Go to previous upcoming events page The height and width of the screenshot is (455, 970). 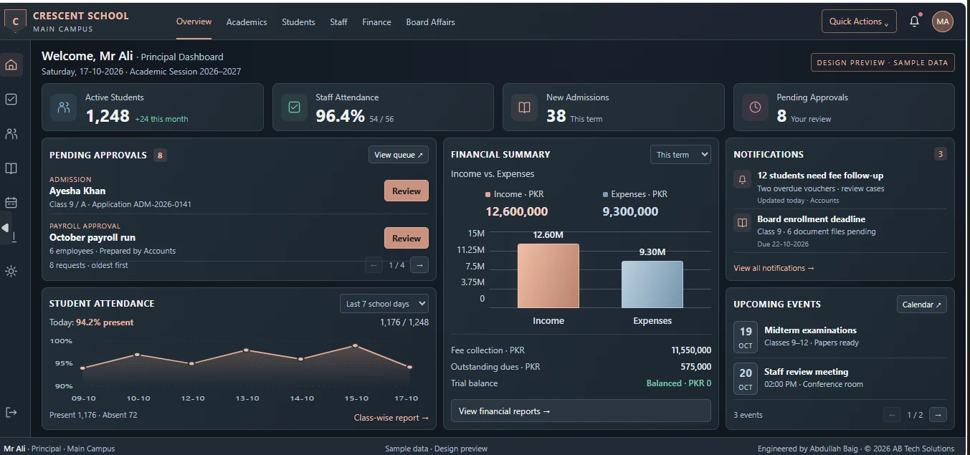tap(892, 415)
